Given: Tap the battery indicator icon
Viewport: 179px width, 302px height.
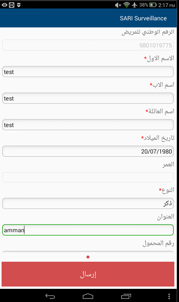Looking at the screenshot, I should coord(153,5).
